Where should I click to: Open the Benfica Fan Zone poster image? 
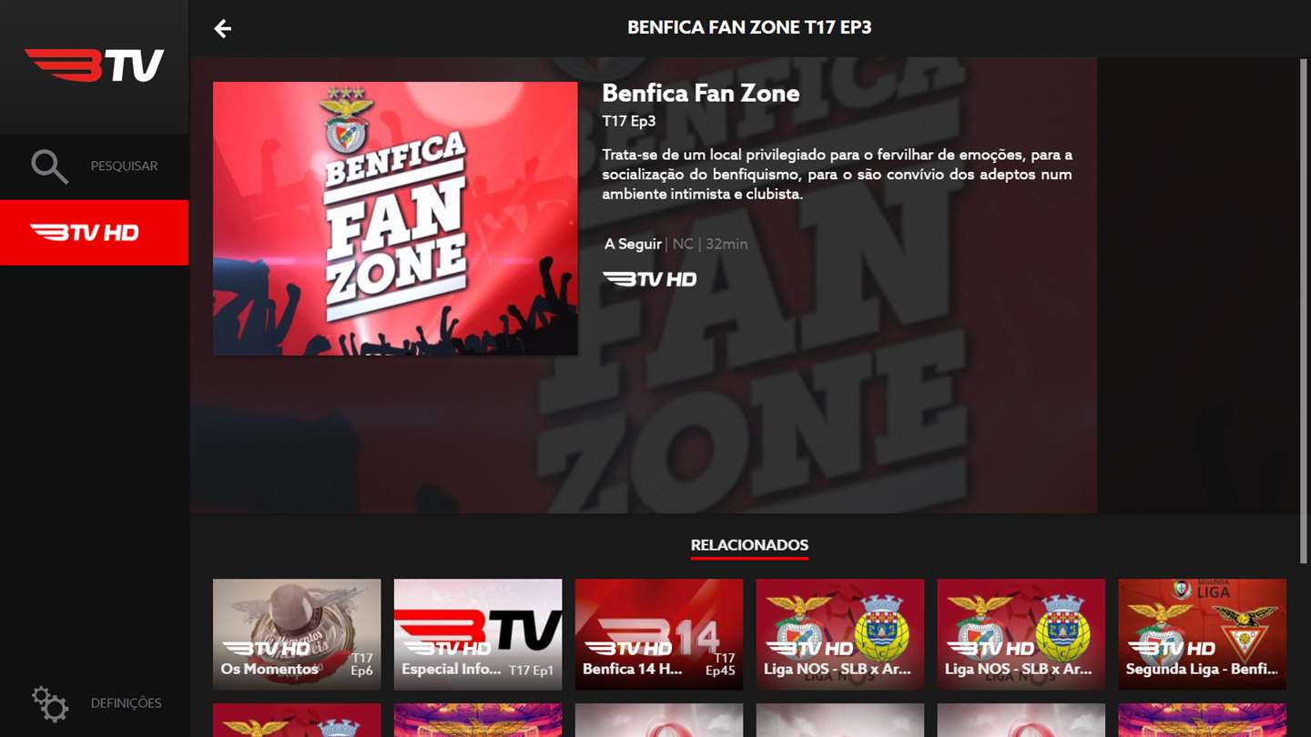click(395, 218)
